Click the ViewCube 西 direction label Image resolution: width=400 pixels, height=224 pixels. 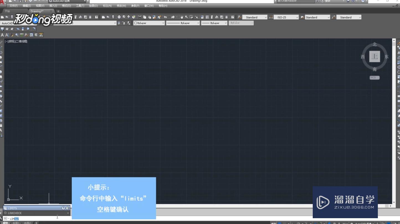click(363, 57)
